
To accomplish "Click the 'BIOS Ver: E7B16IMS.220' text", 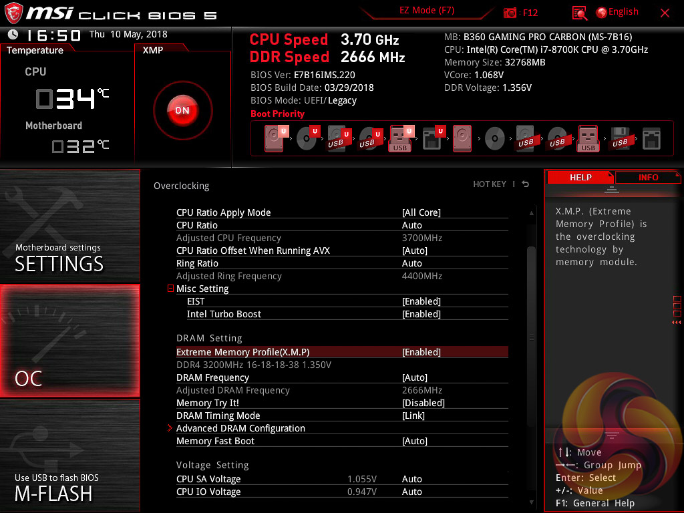I will click(303, 75).
